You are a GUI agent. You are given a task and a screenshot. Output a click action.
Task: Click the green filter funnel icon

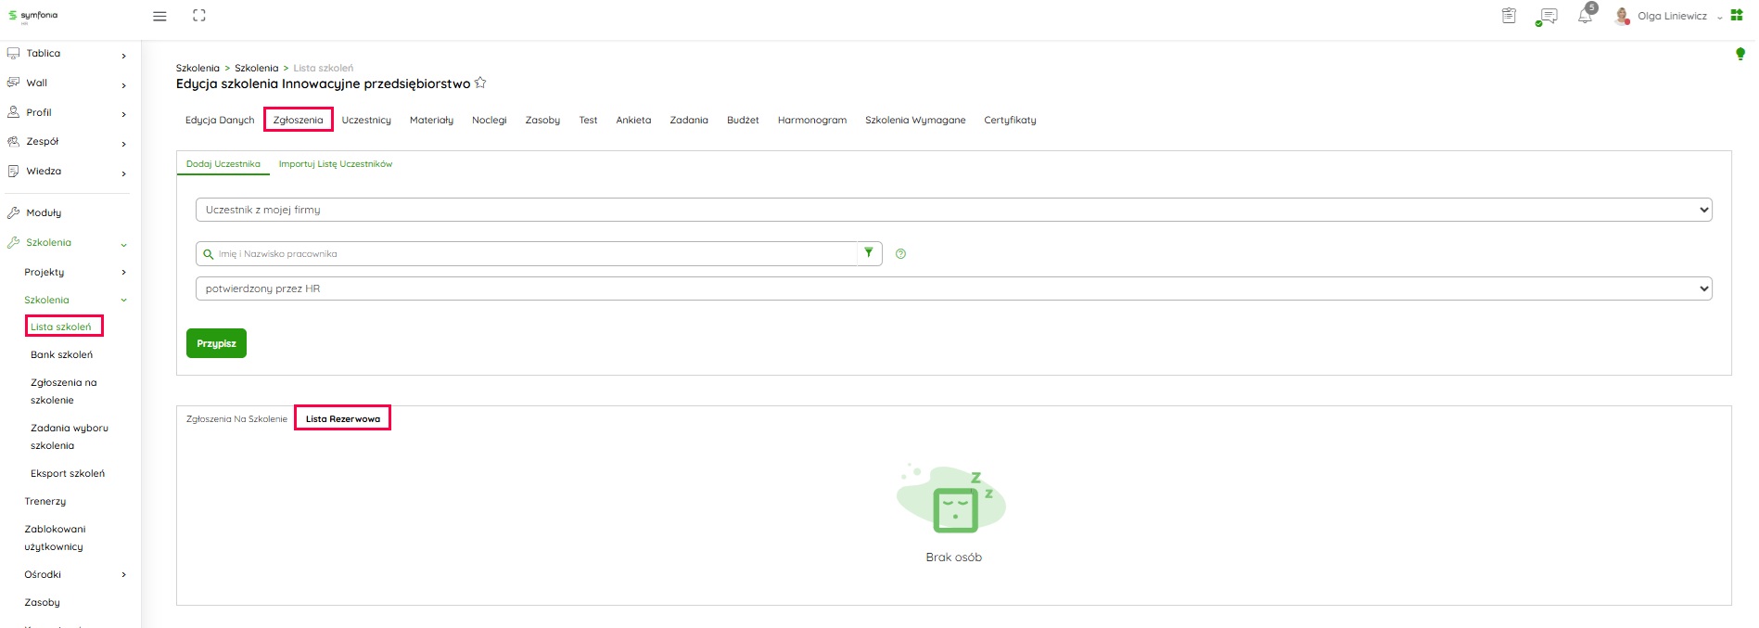(869, 253)
